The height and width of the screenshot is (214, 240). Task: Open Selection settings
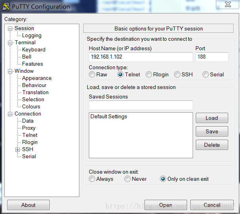[x=33, y=99]
